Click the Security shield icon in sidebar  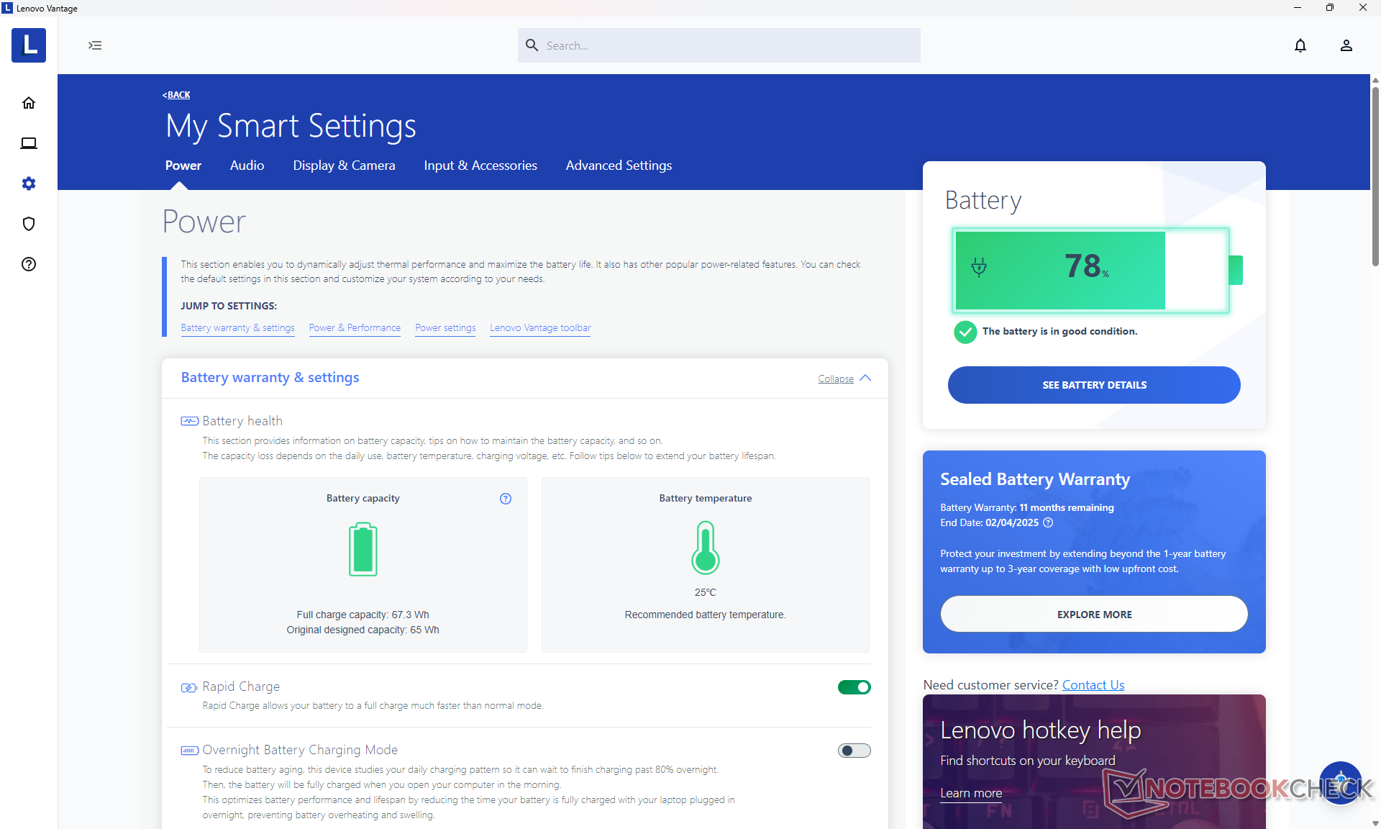point(29,224)
